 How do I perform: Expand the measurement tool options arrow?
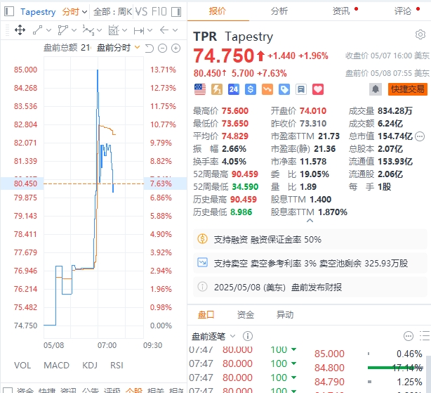coord(150,30)
